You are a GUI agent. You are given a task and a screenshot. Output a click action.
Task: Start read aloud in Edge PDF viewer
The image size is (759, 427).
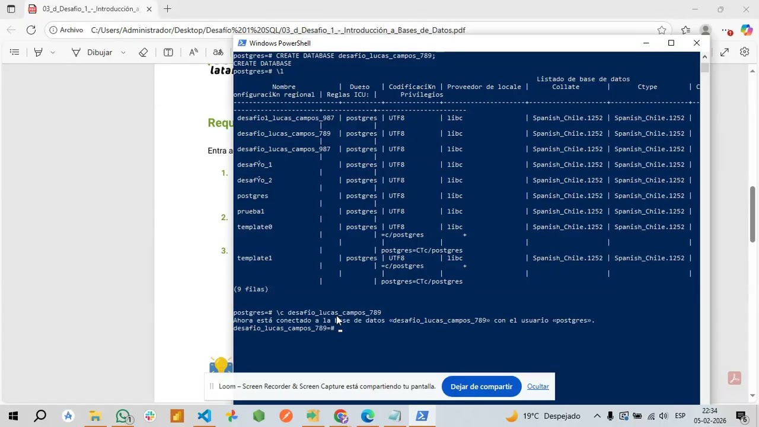(x=193, y=52)
